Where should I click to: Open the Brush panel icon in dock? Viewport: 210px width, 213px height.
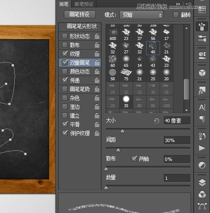pos(202,27)
